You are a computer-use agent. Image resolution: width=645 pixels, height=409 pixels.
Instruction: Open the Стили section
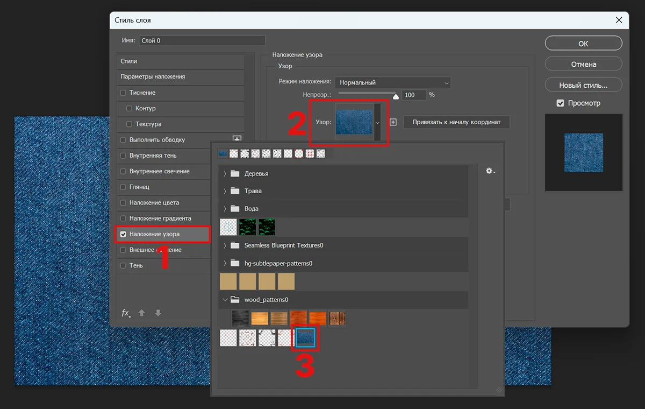click(180, 61)
